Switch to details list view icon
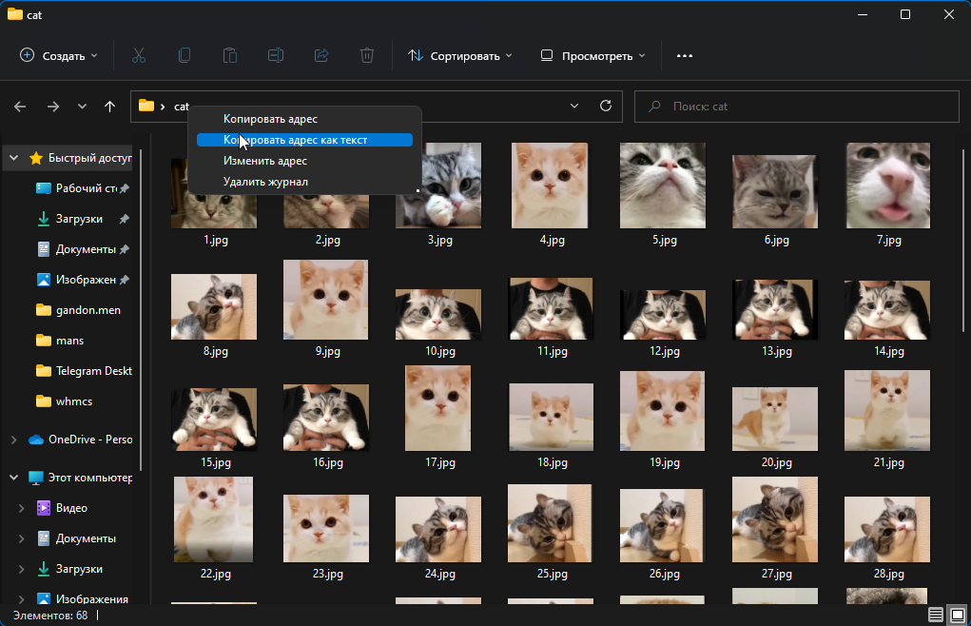 tap(935, 615)
